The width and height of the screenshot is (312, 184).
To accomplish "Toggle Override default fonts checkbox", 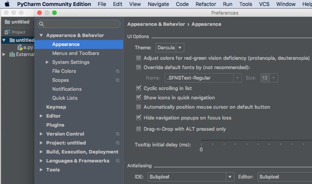I will [x=138, y=67].
